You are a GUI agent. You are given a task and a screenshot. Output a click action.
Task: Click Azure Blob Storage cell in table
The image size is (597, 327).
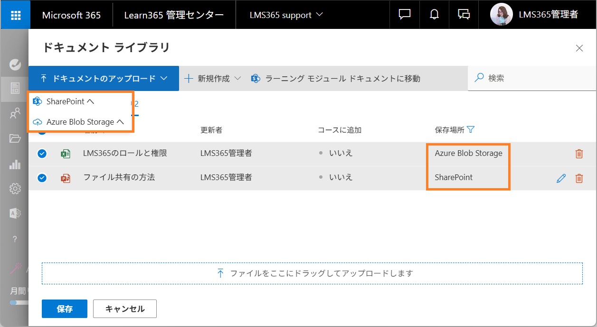coord(468,154)
